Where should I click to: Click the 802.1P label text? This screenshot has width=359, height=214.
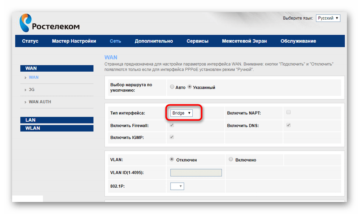[x=118, y=186]
